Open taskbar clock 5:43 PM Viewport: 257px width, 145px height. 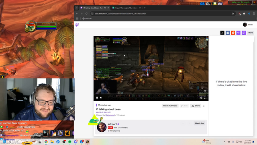(x=248, y=142)
